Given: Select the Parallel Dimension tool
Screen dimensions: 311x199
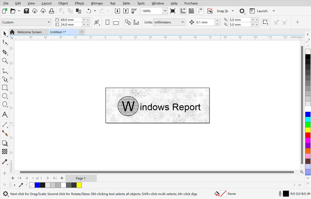Looking at the screenshot, I should (x=5, y=124).
